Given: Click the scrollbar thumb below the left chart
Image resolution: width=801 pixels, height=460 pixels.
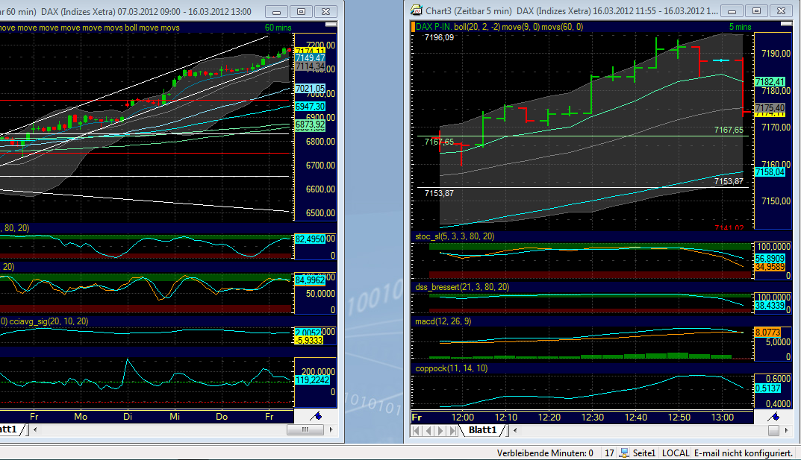Looking at the screenshot, I should pos(305,430).
